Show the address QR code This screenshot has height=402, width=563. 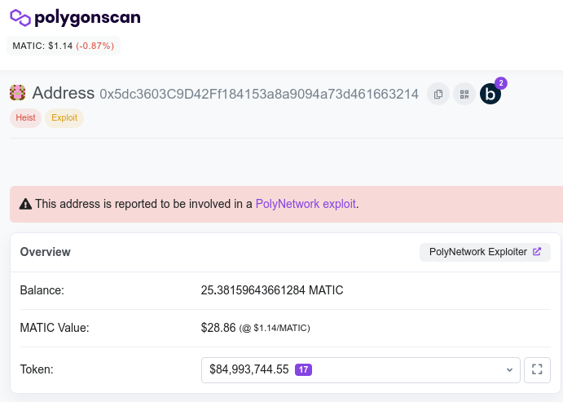pos(464,95)
